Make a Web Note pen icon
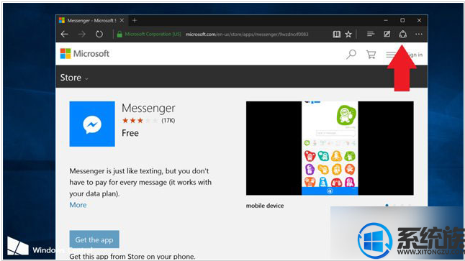 click(x=387, y=34)
